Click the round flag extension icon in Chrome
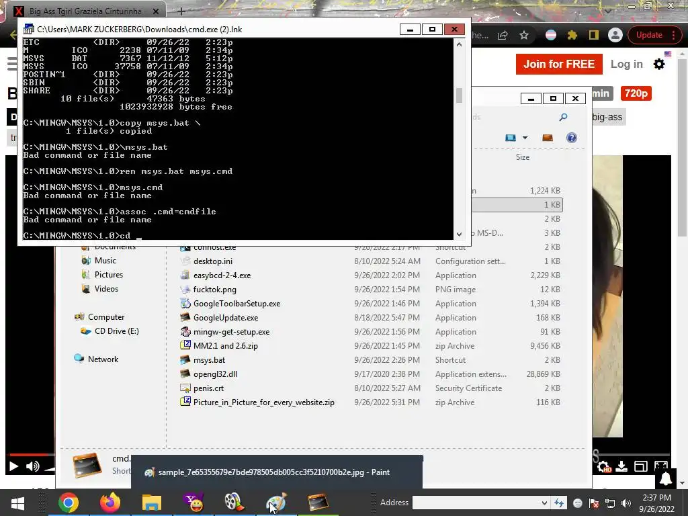 point(551,35)
